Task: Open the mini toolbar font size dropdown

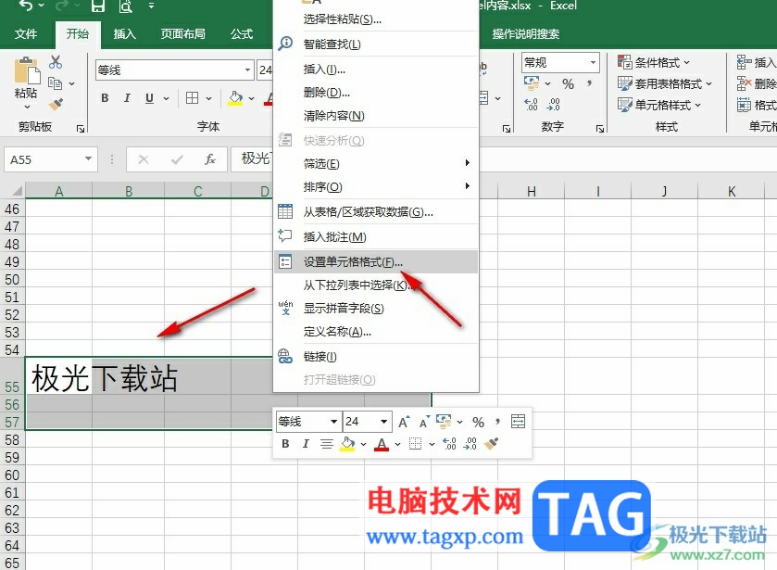Action: pos(384,422)
